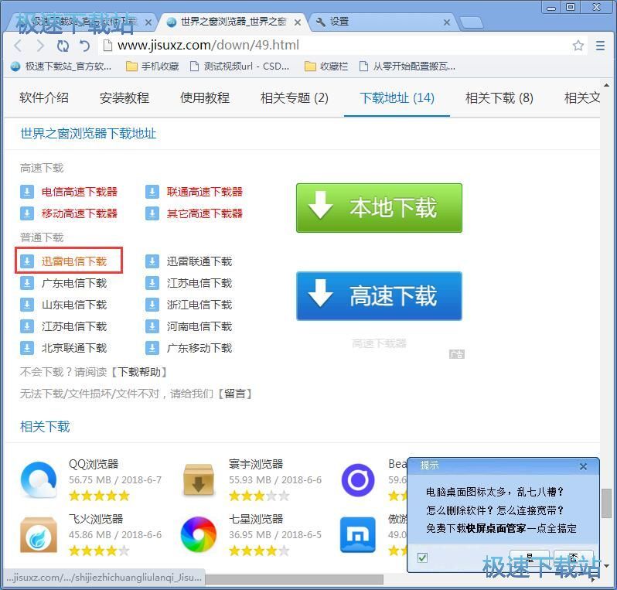Select the 软件介绍 page tab

pos(44,97)
